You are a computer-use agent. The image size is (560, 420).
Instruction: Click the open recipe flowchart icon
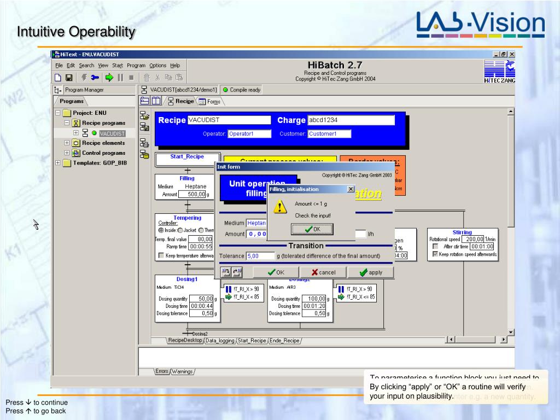144,115
